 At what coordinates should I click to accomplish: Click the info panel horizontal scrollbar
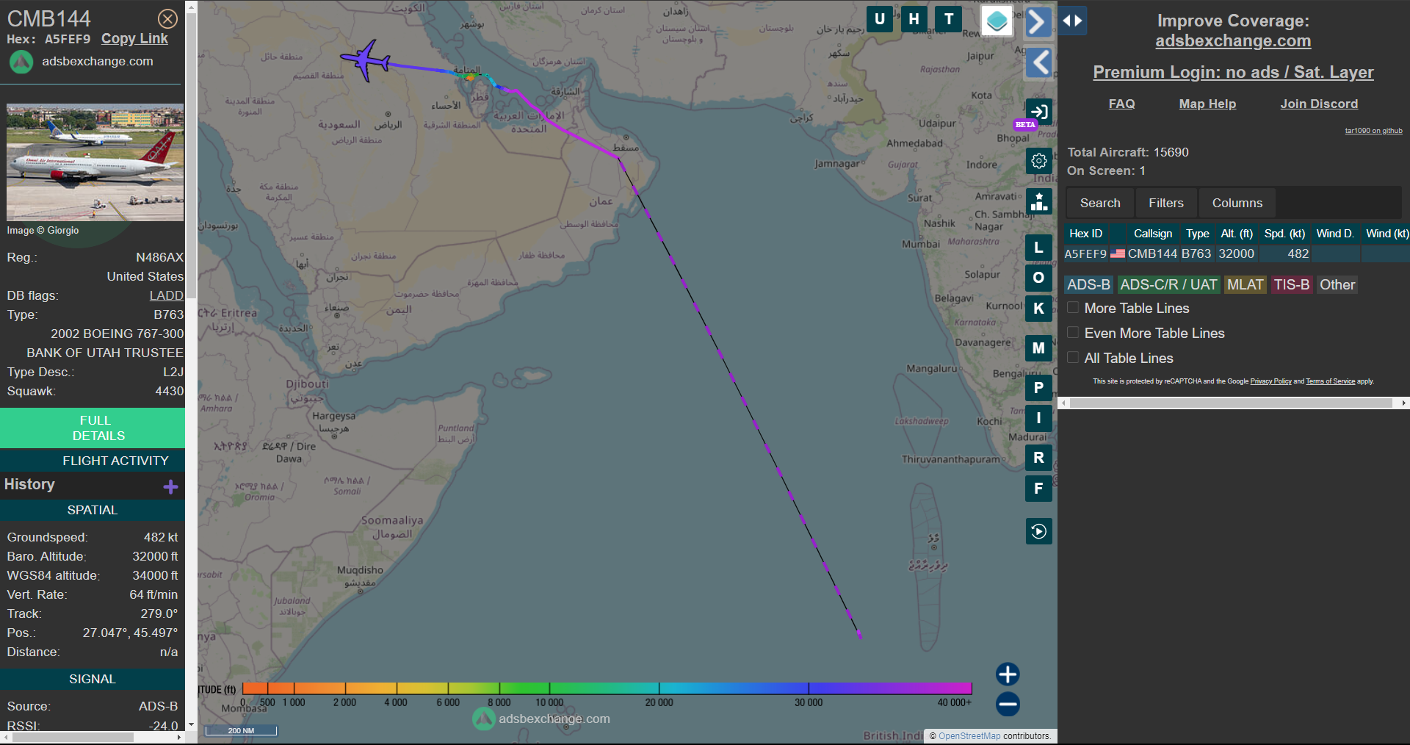pos(72,737)
